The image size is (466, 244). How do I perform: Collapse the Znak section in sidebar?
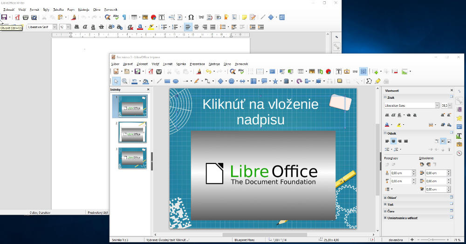385,97
